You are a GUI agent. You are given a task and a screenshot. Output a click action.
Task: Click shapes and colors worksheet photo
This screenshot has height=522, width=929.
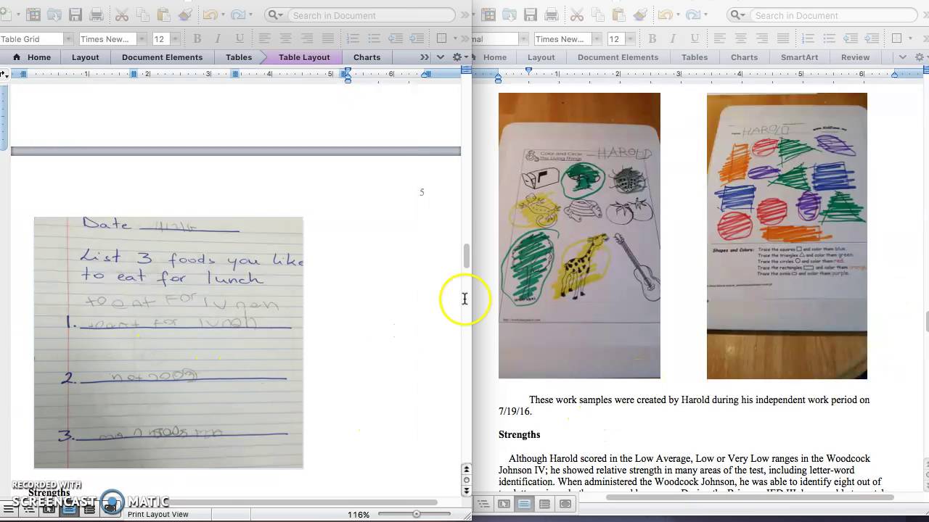pyautogui.click(x=787, y=236)
